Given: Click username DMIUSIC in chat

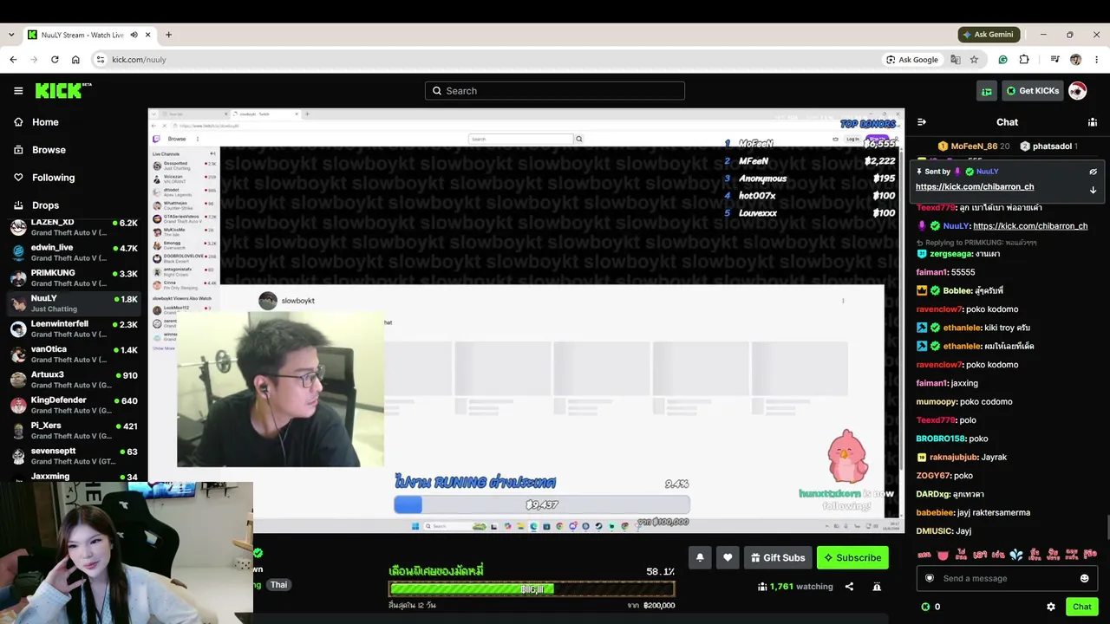Looking at the screenshot, I should pos(935,531).
